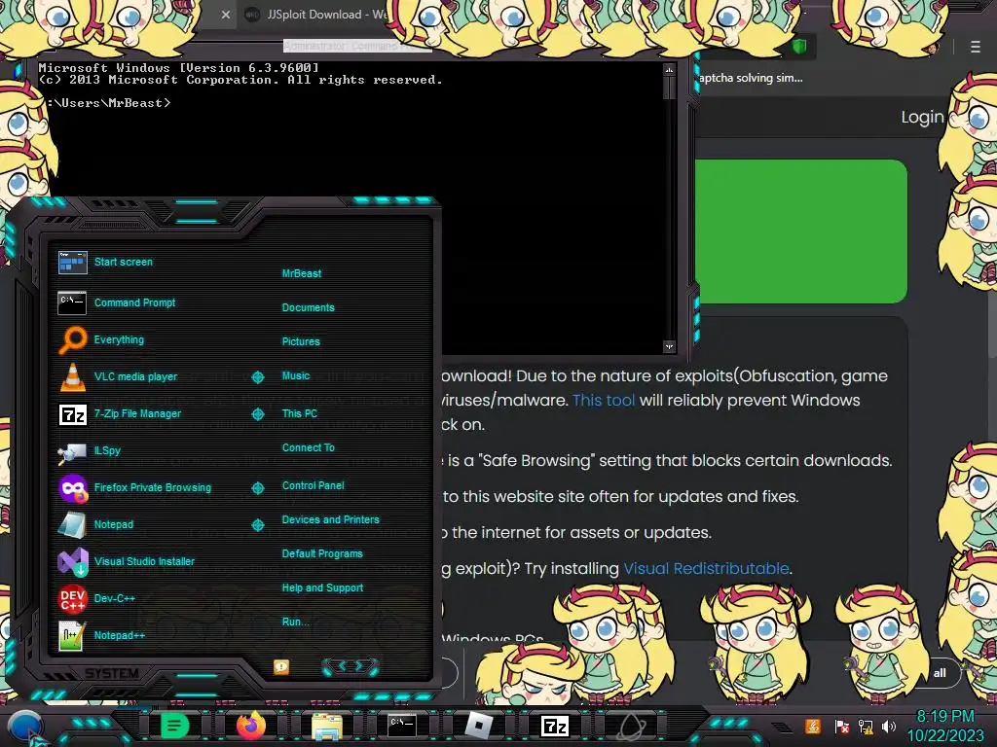997x747 pixels.
Task: Open green notes app on taskbar
Action: 173,726
